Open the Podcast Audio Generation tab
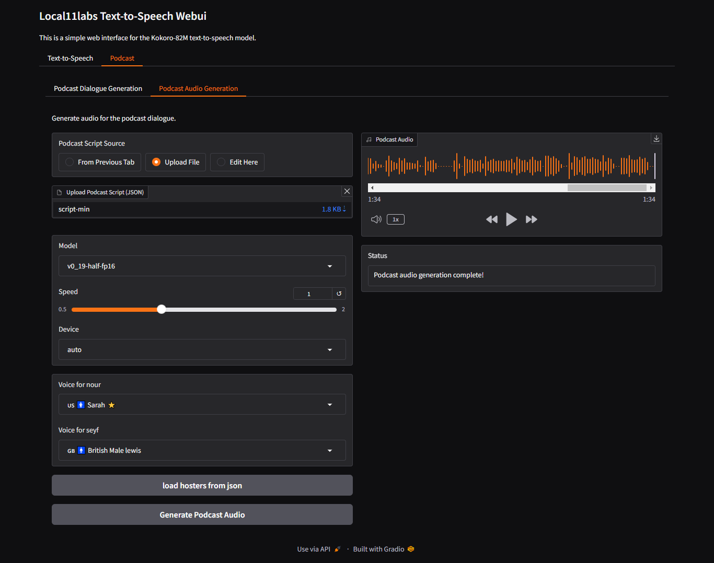 point(198,88)
